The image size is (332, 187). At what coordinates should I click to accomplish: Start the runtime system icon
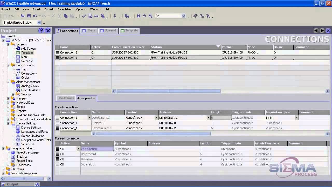coord(90,16)
